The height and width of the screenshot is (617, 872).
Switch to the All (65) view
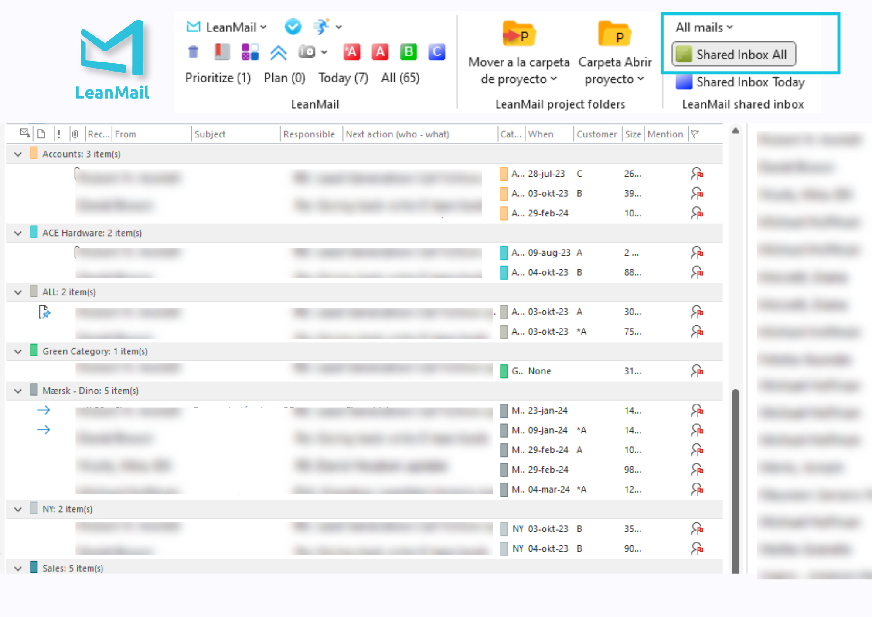coord(400,78)
